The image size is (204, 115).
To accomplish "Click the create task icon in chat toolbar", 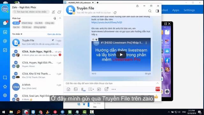I will click(106, 89).
